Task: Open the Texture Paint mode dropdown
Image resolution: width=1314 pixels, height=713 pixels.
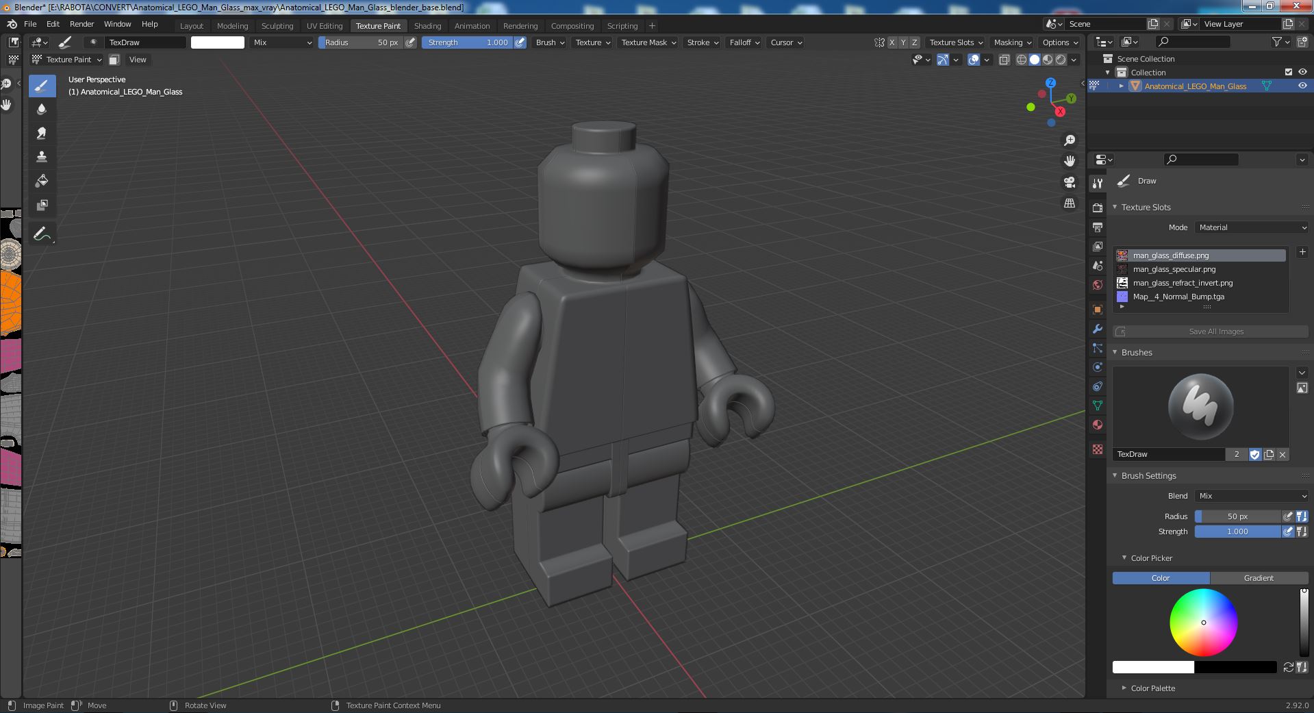Action: tap(66, 60)
